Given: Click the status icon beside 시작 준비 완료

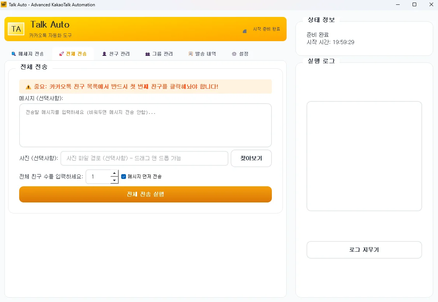Looking at the screenshot, I should point(244,31).
